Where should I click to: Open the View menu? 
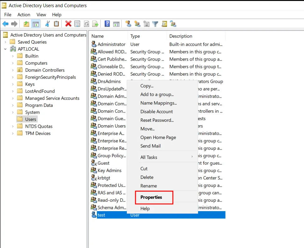tap(41, 15)
